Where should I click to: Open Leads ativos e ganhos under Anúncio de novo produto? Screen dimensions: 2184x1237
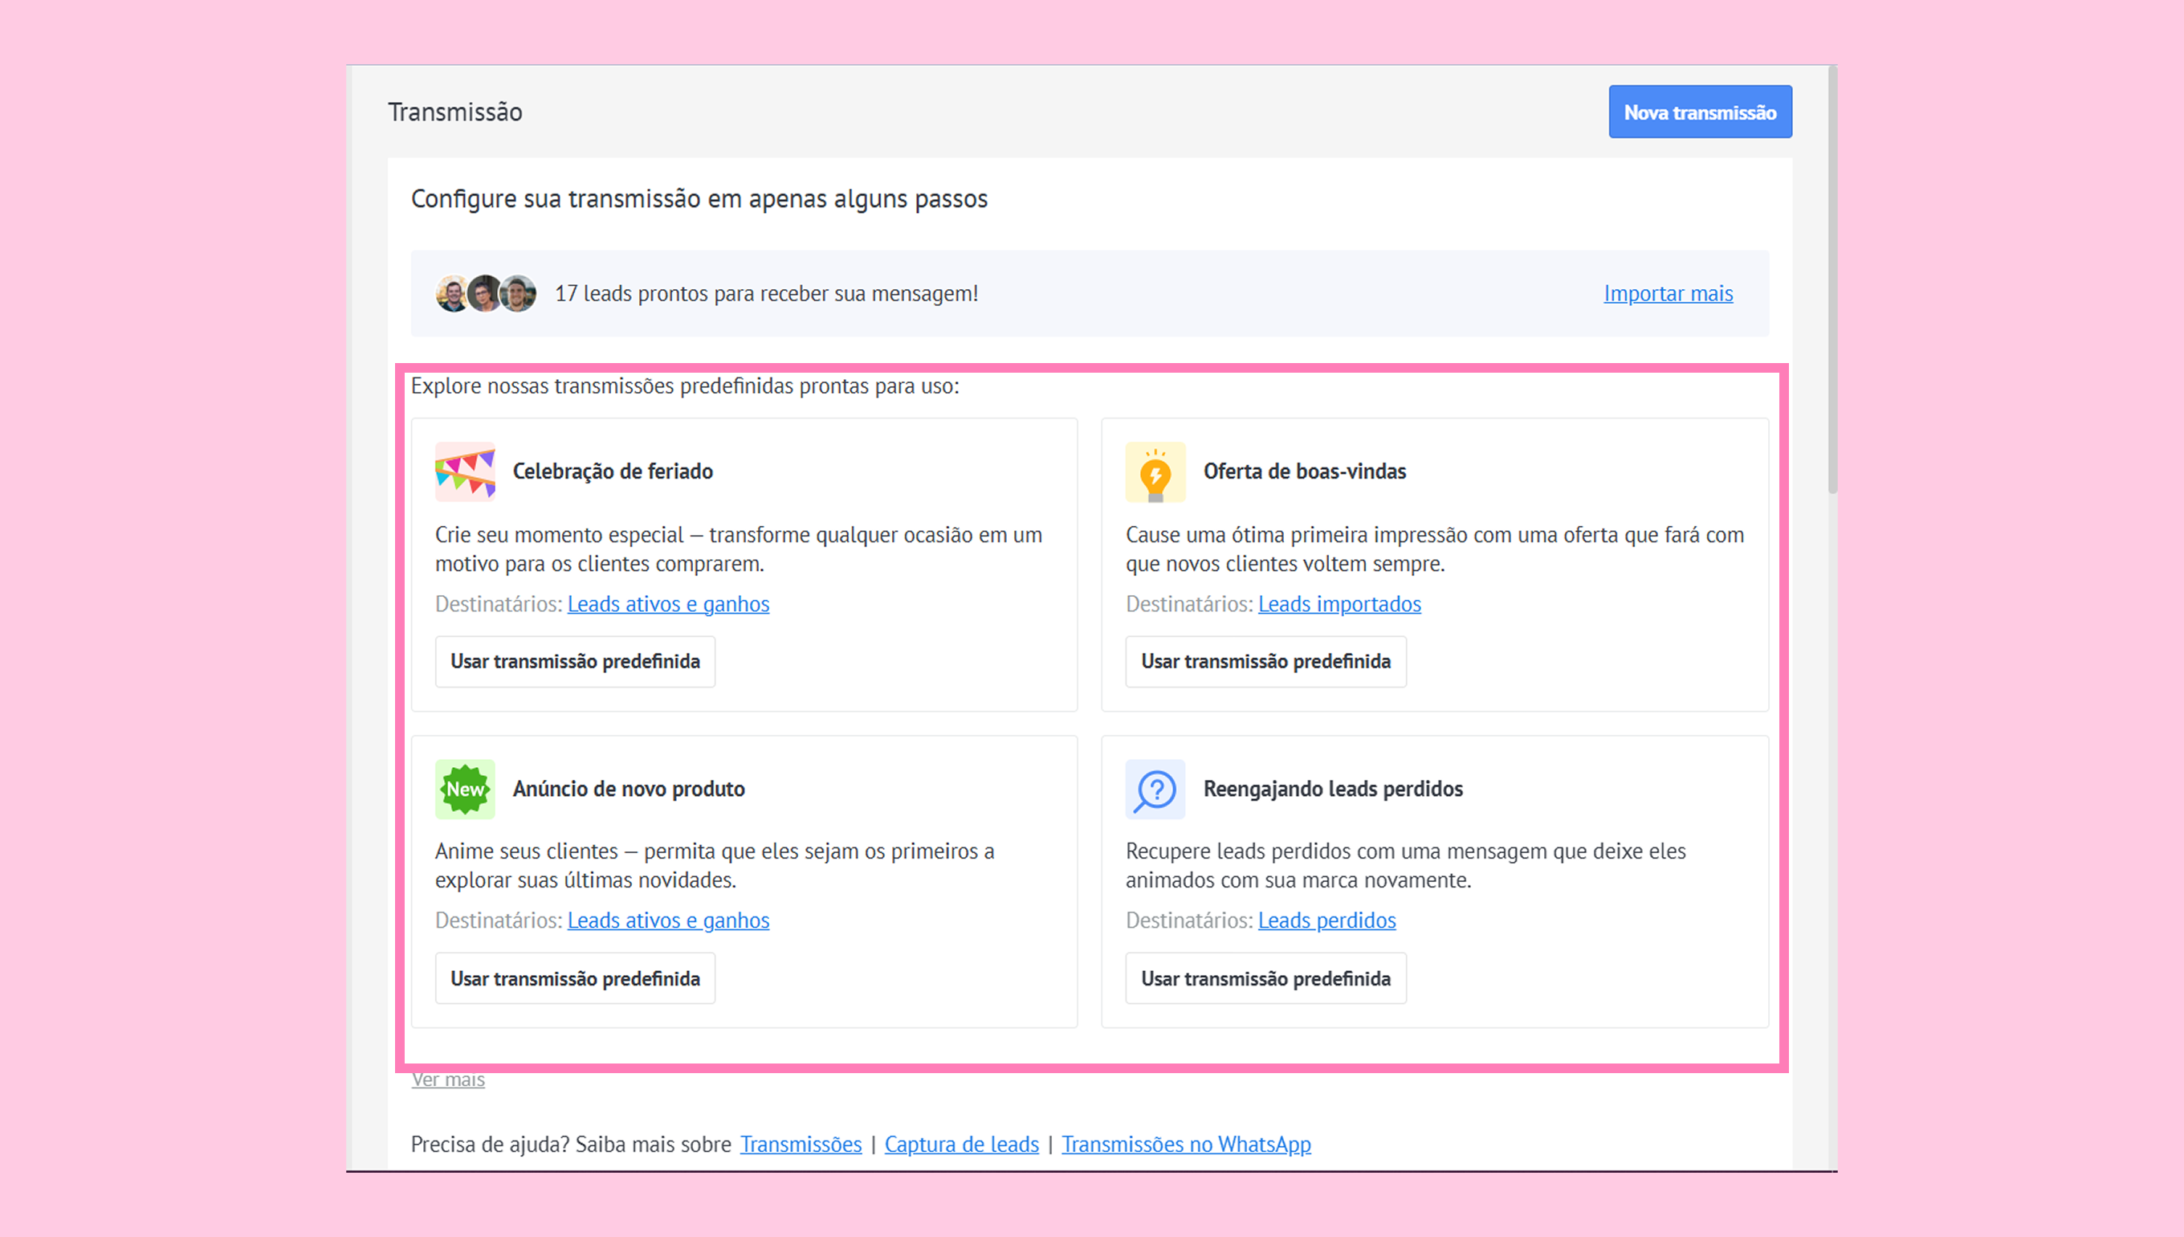coord(668,920)
